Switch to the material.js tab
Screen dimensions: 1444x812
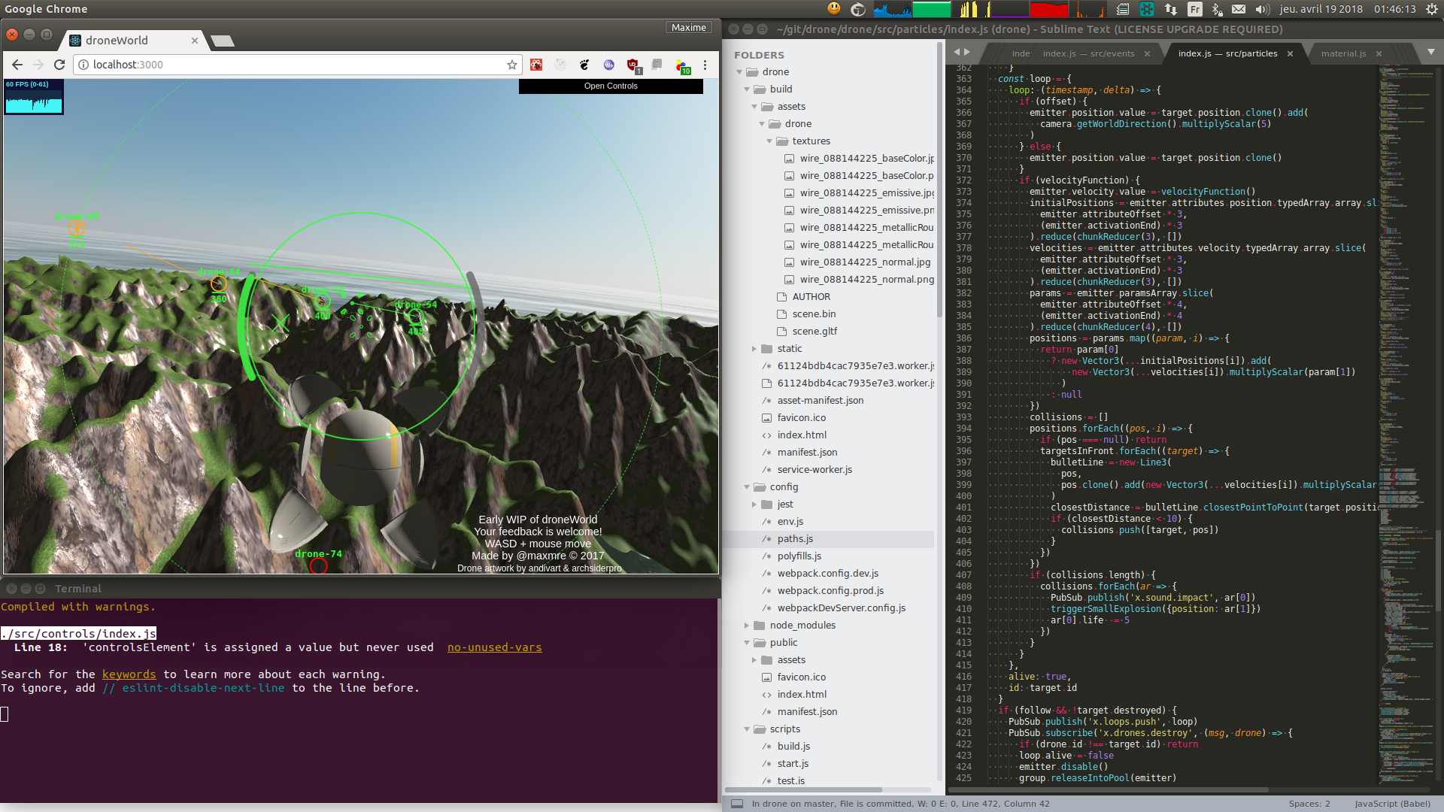(x=1347, y=53)
